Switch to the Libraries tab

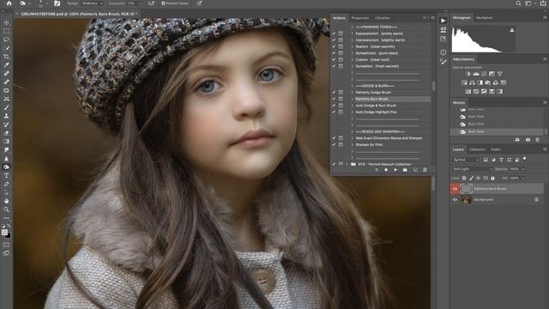[x=383, y=18]
